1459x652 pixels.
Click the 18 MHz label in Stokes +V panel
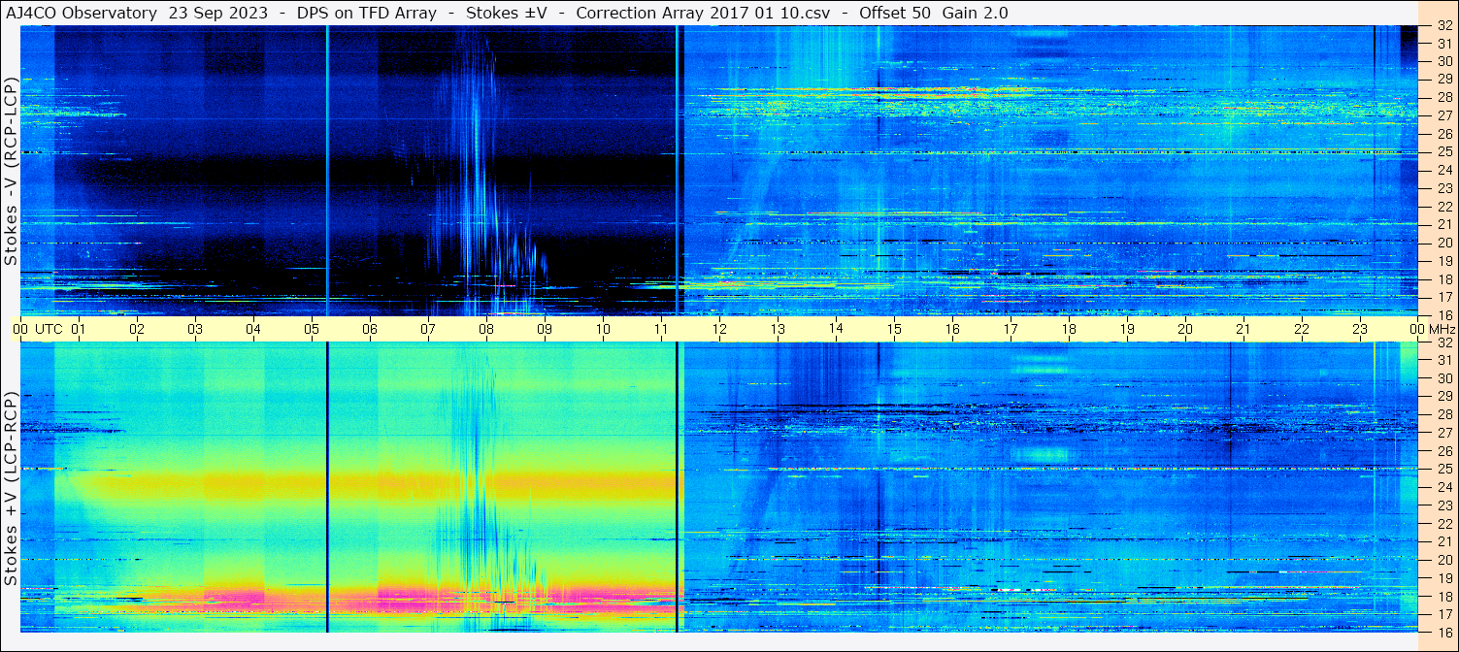coord(1444,596)
